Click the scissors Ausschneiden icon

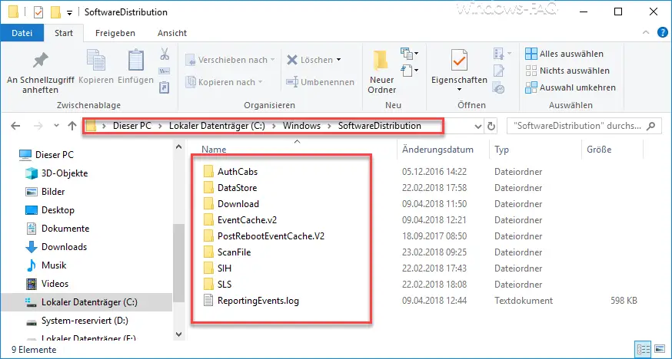165,54
